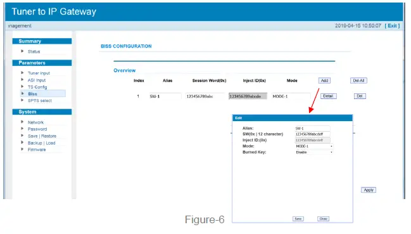Go to ASI Input settings

pos(37,81)
